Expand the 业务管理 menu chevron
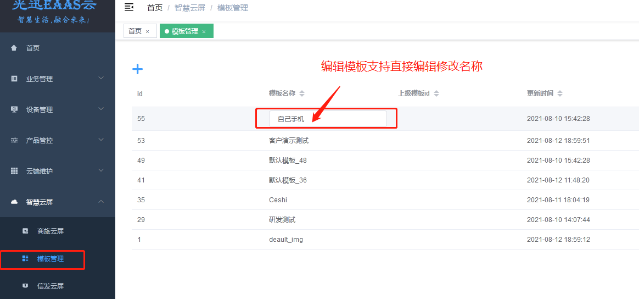Image resolution: width=639 pixels, height=299 pixels. pyautogui.click(x=101, y=79)
